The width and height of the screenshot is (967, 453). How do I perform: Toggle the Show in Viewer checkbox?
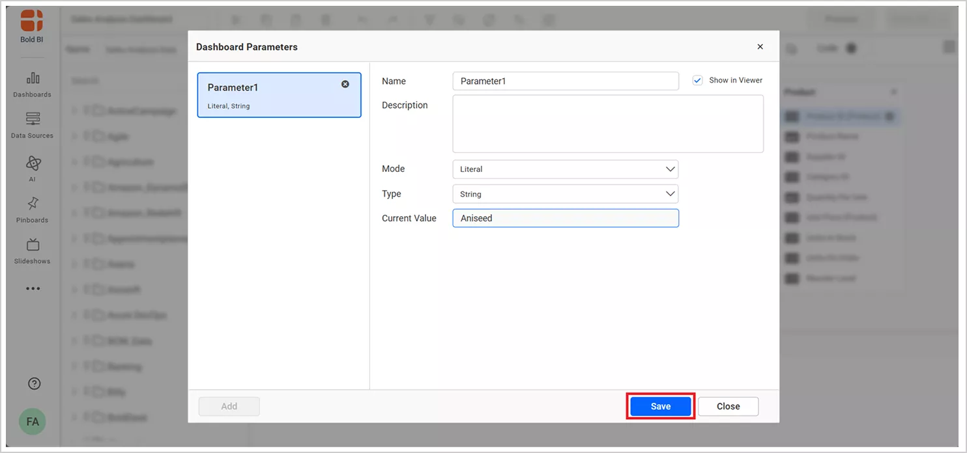click(x=698, y=80)
